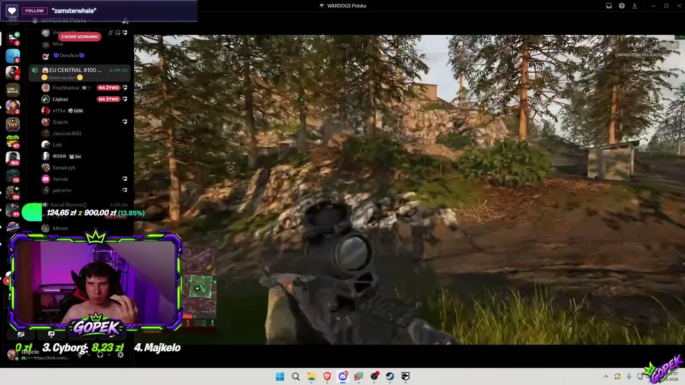Jump to the 3 NOWE WZMIANKI mentions
Image resolution: width=685 pixels, height=385 pixels.
coord(80,36)
